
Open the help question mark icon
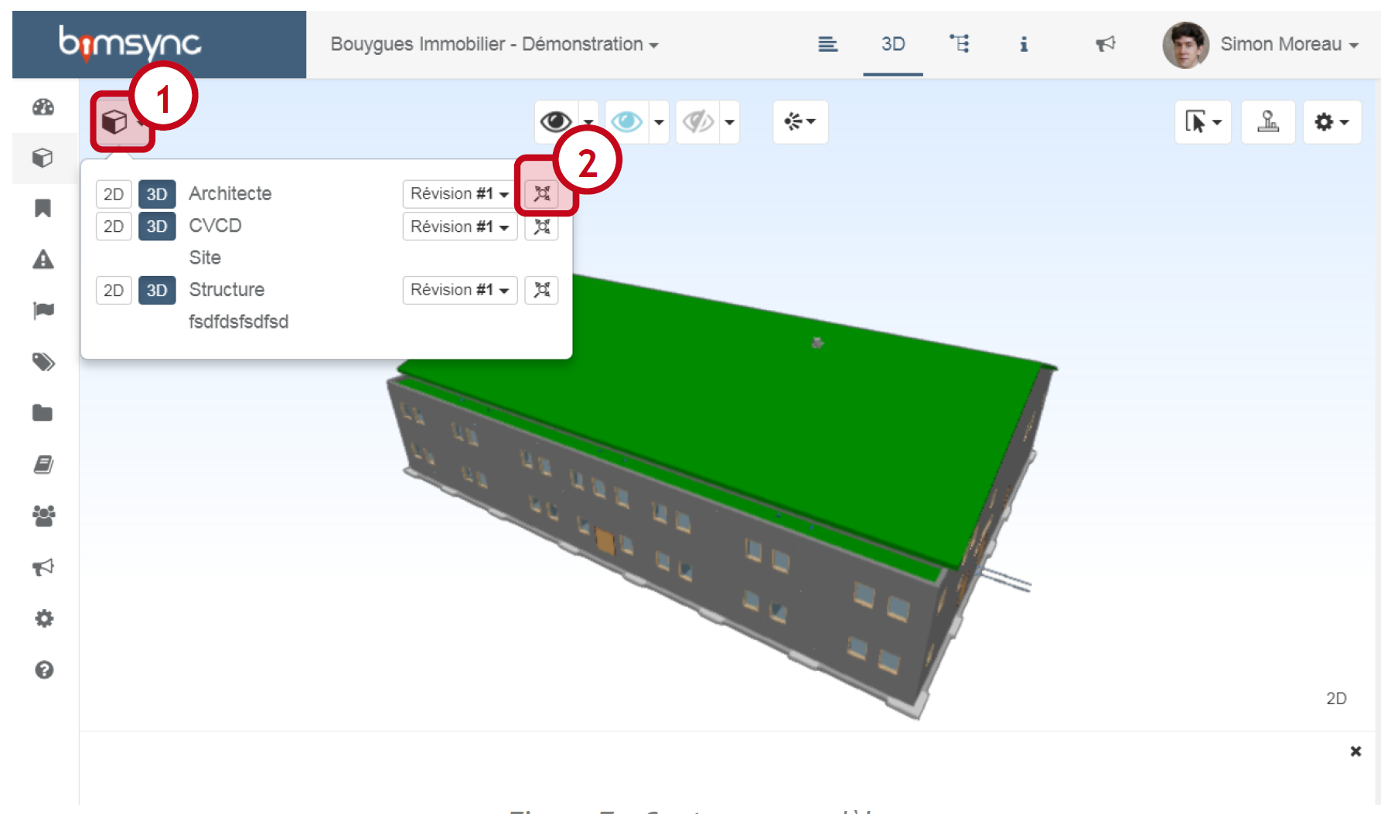(x=43, y=669)
